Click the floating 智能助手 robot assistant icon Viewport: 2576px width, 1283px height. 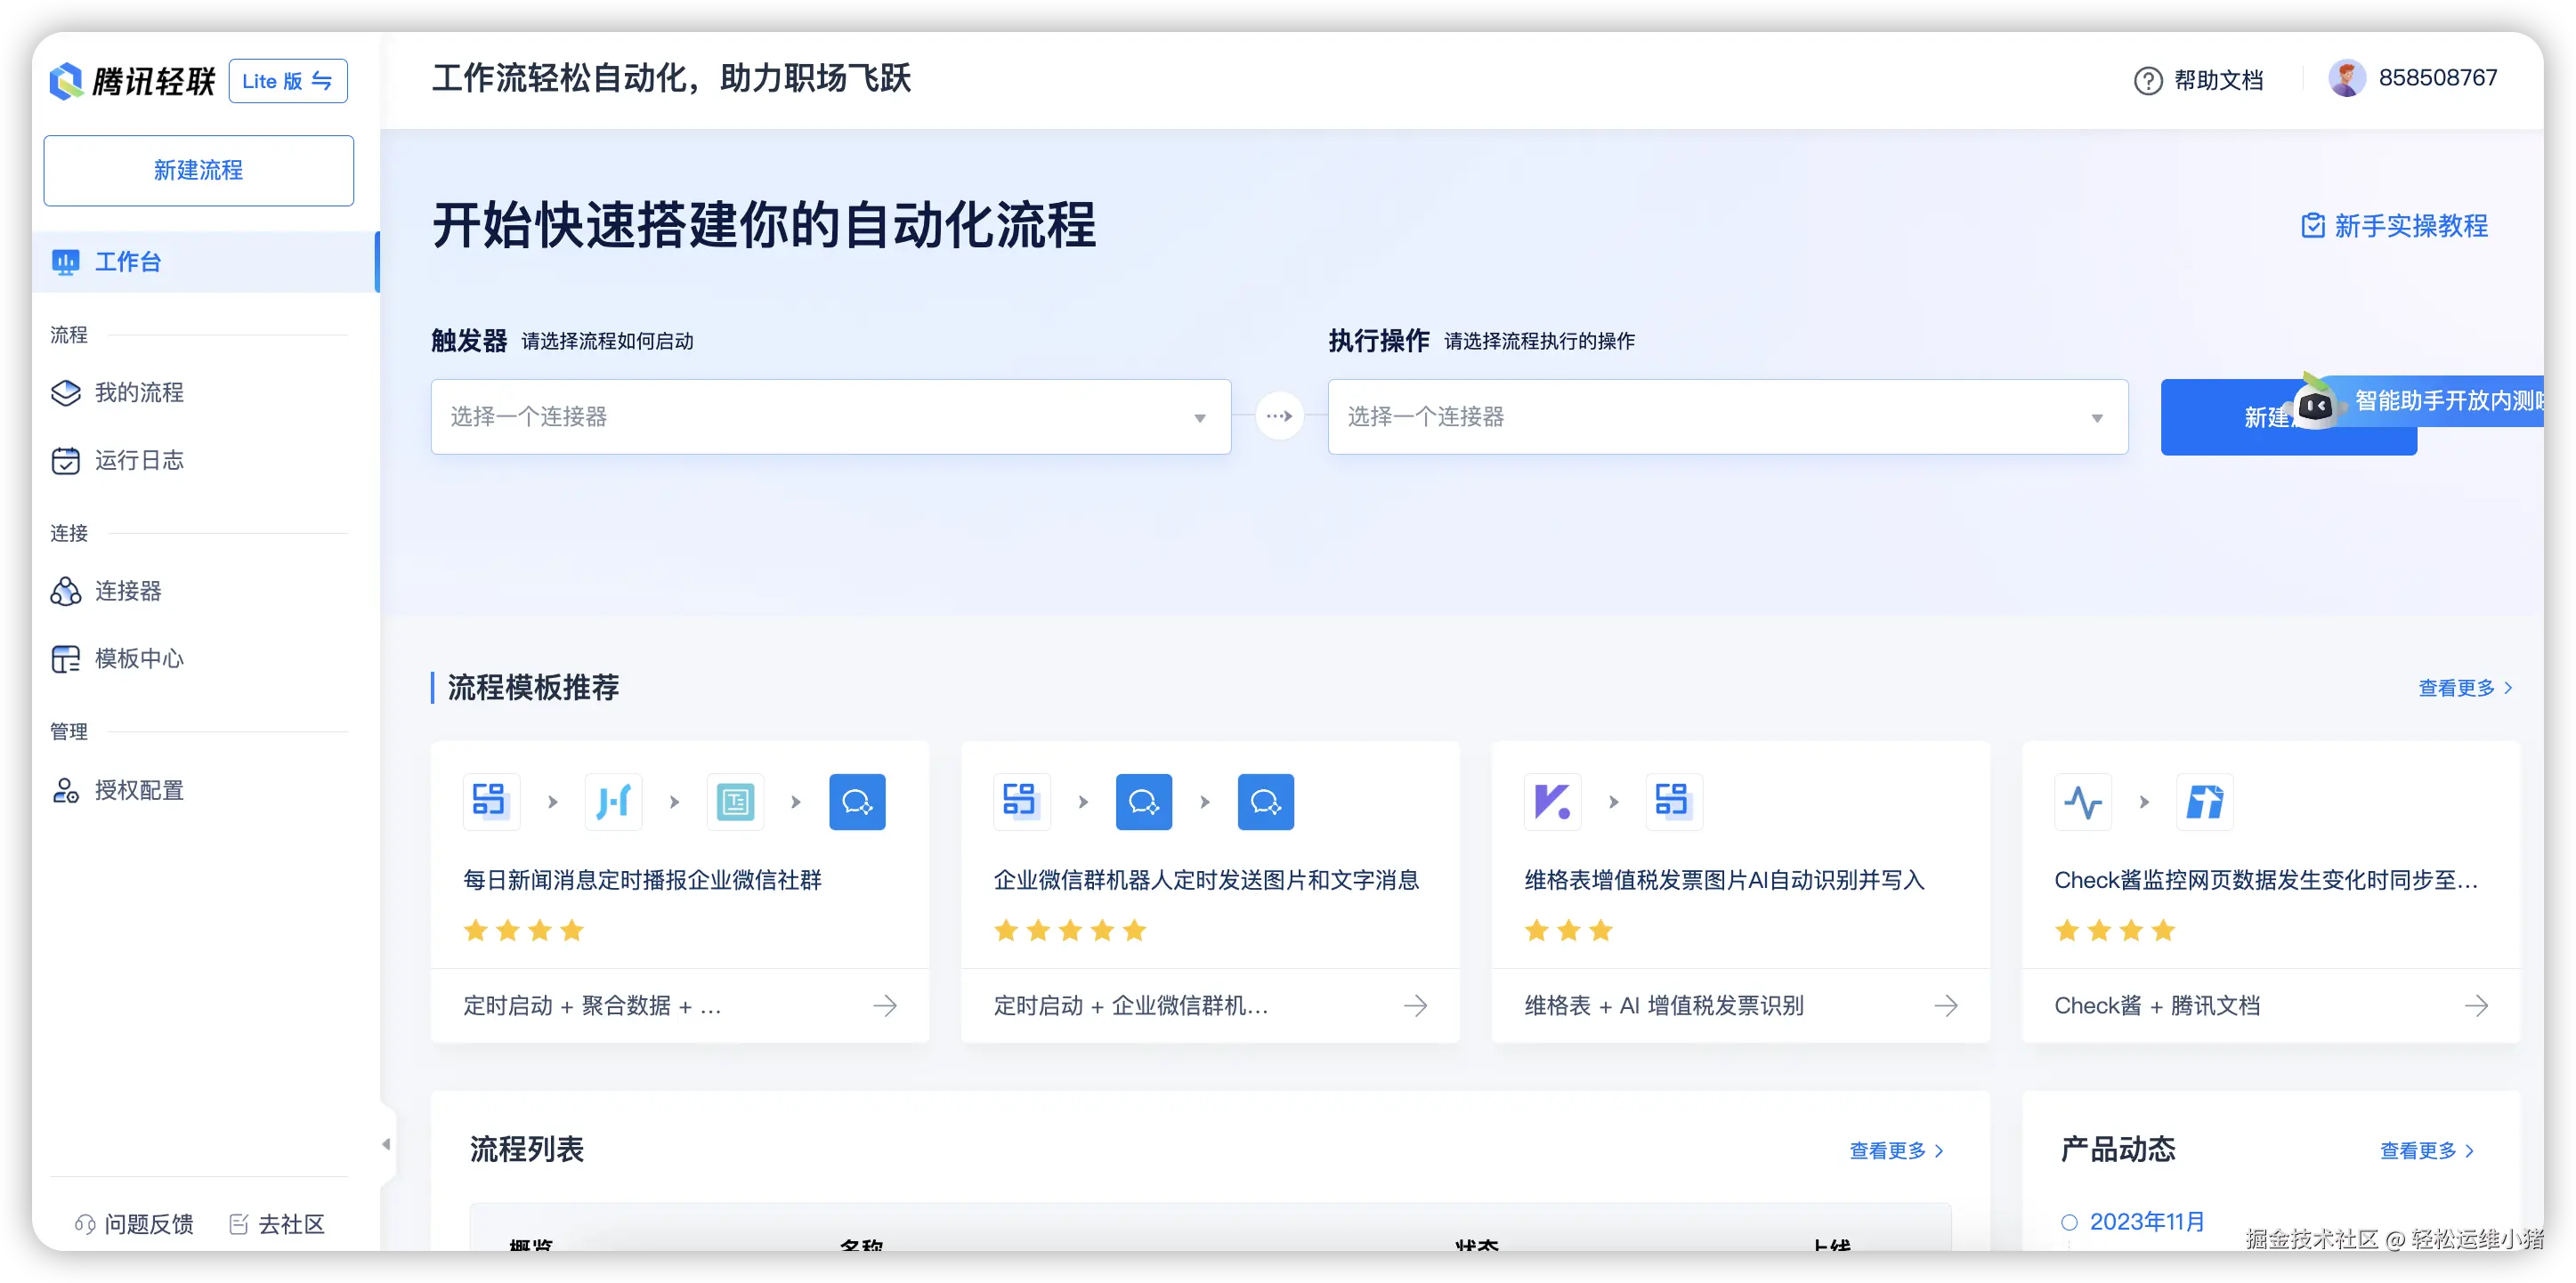point(2318,405)
